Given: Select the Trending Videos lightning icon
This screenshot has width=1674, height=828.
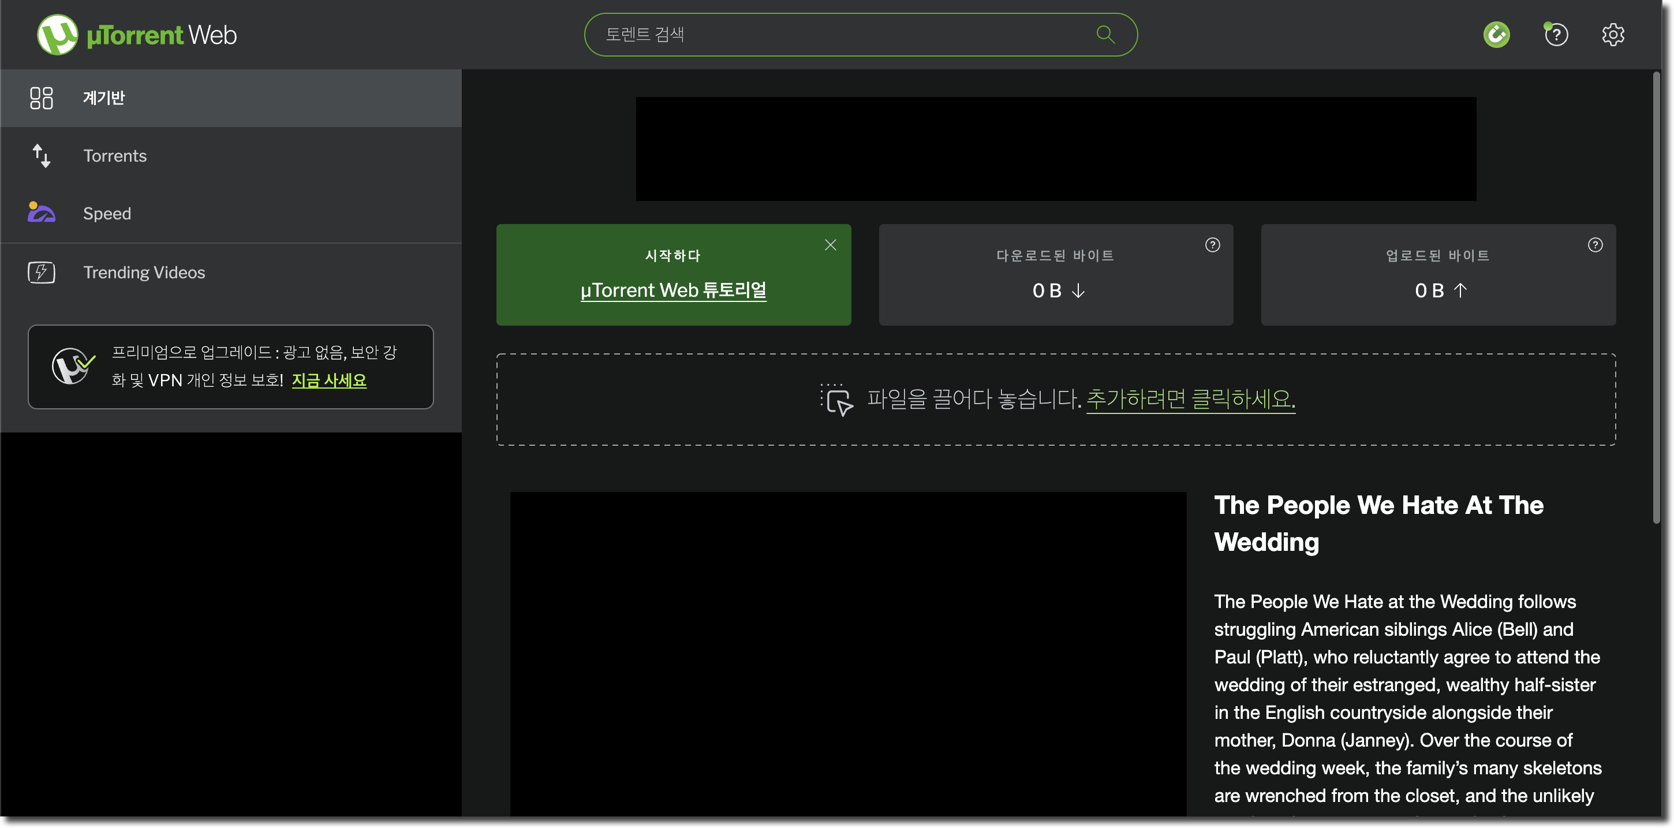Looking at the screenshot, I should [x=41, y=273].
